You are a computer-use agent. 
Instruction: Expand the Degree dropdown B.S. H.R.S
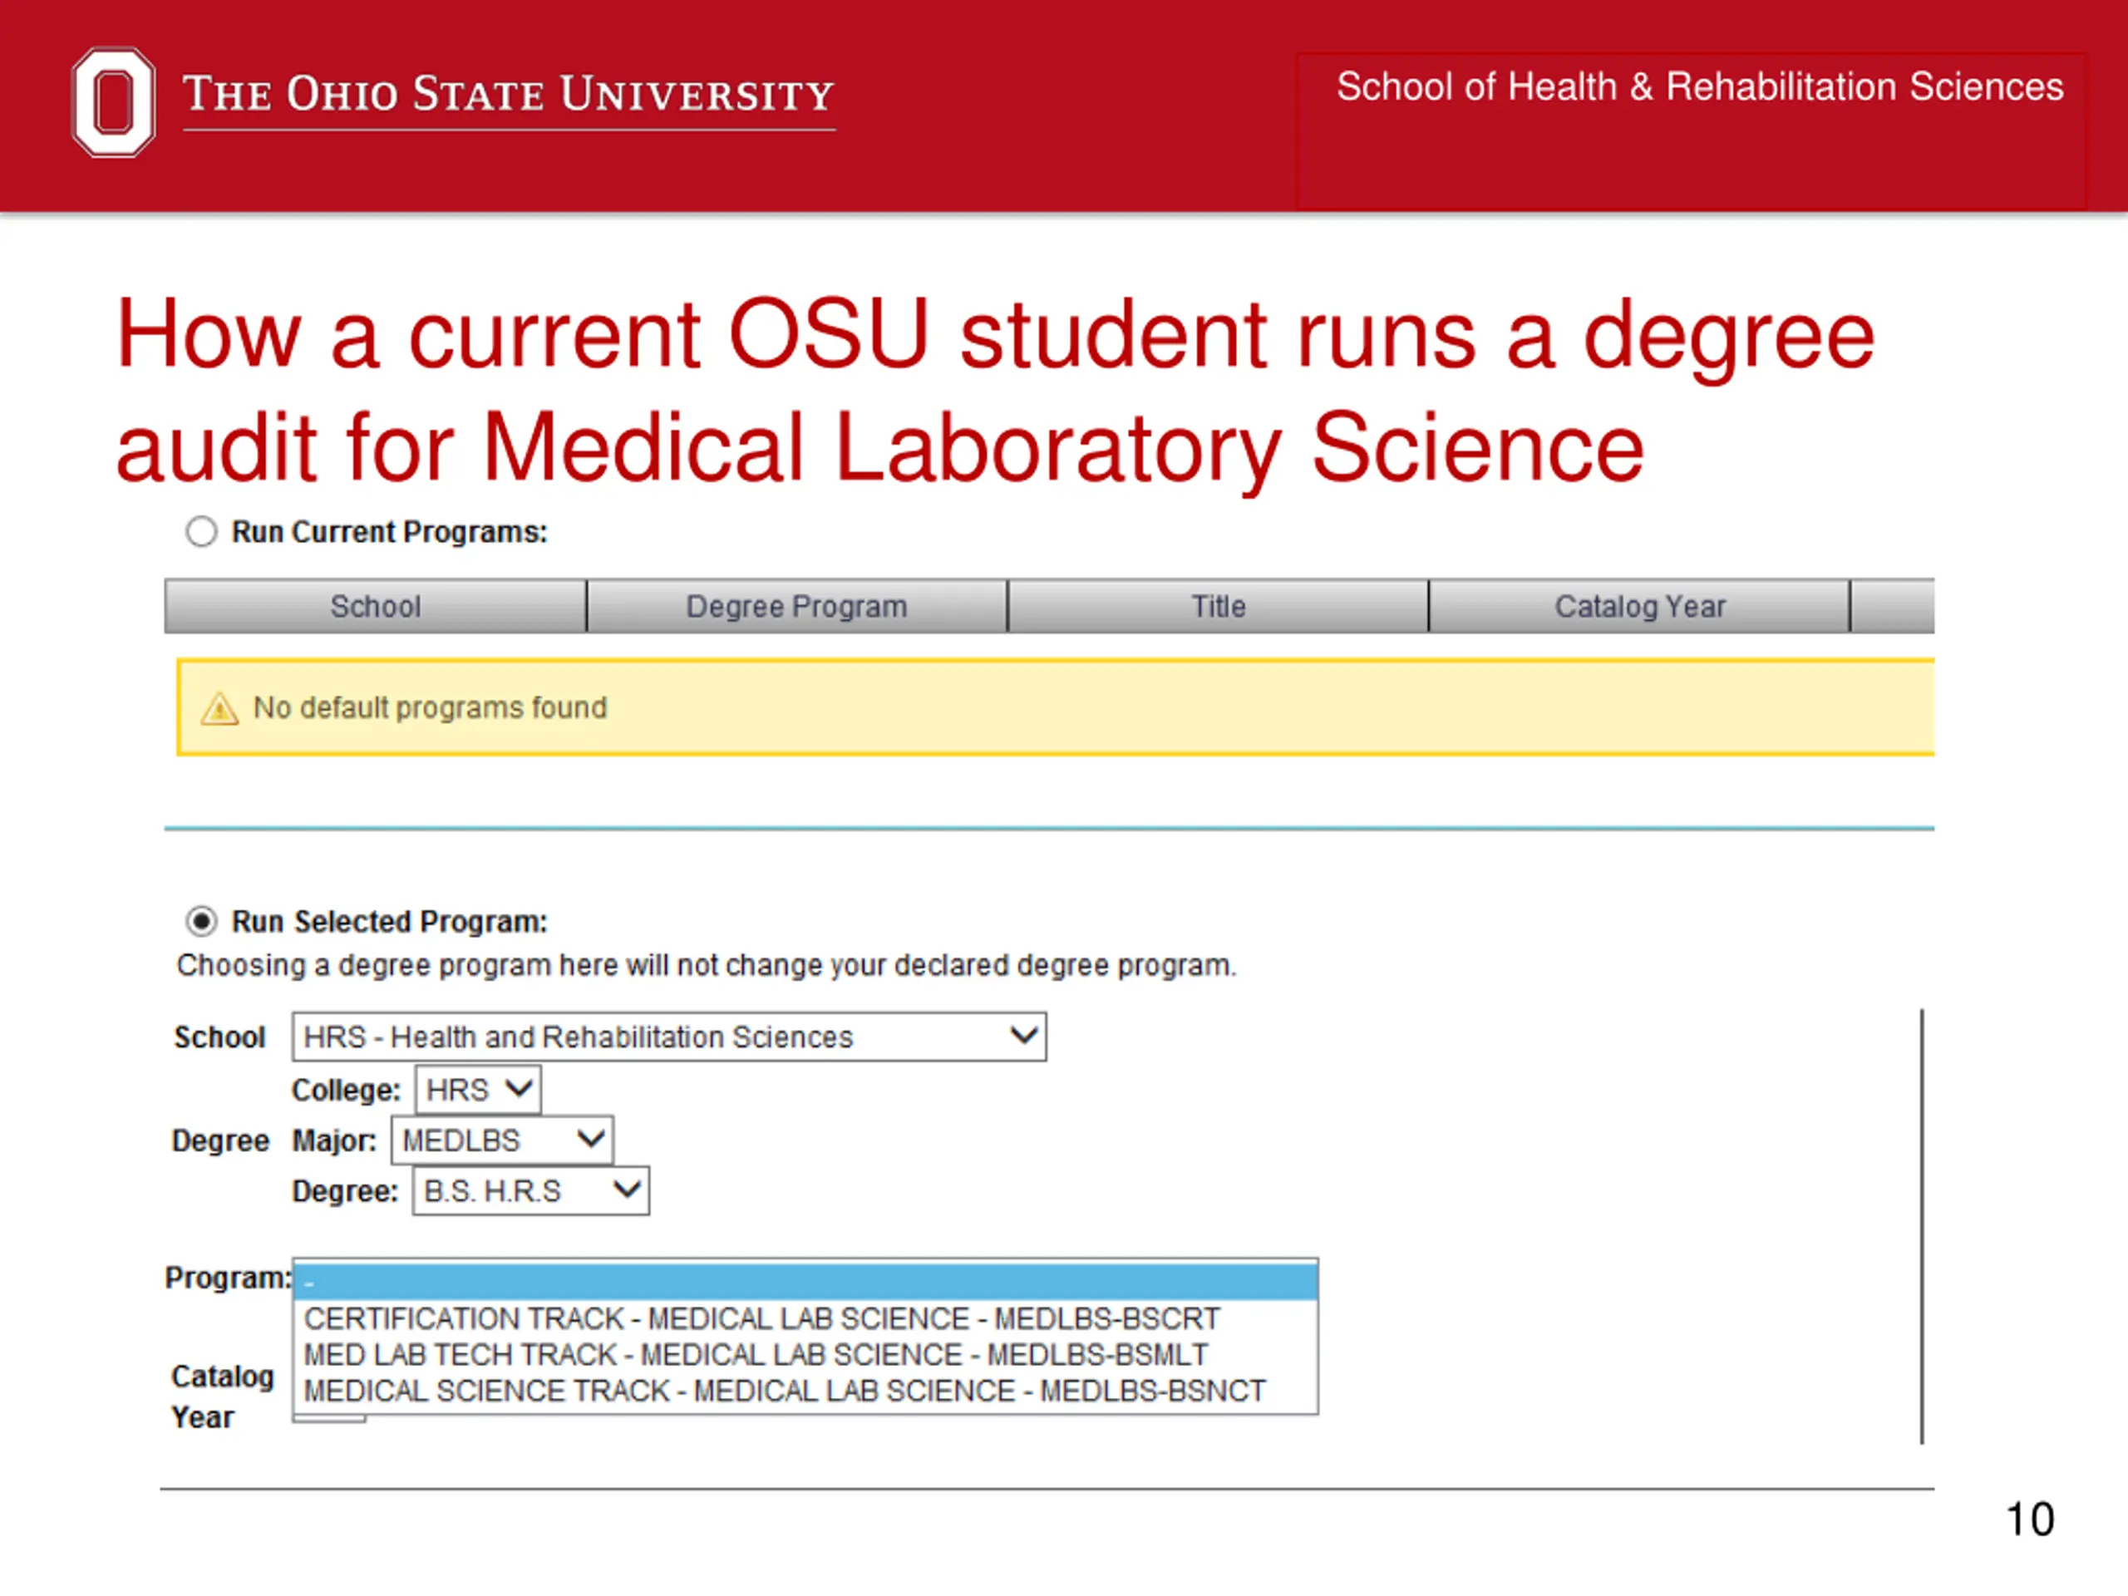pos(530,1191)
